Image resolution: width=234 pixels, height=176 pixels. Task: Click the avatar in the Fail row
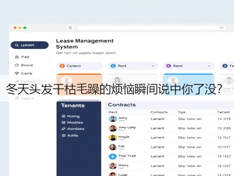point(113,147)
